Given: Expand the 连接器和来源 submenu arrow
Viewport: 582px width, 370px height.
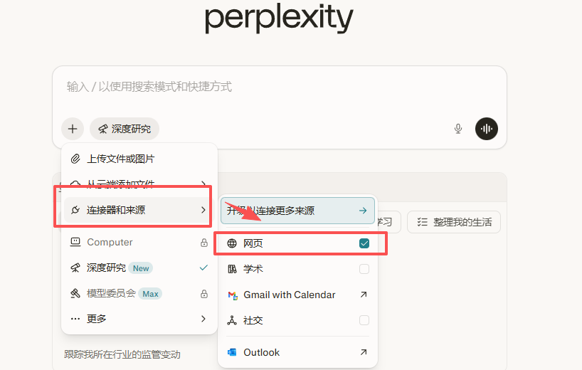Looking at the screenshot, I should [203, 210].
